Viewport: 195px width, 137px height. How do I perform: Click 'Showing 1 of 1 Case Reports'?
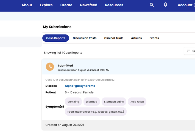[x=63, y=53]
